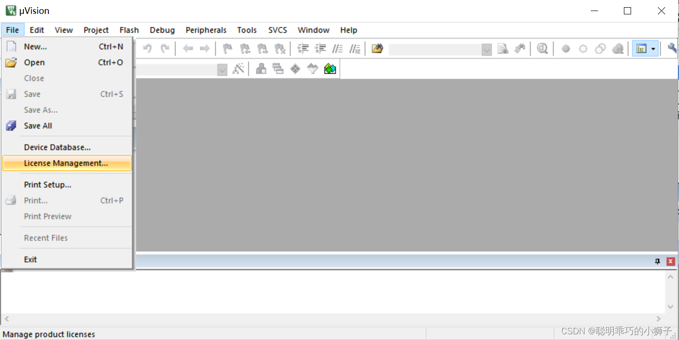Image resolution: width=679 pixels, height=340 pixels.
Task: Click the Undo toolbar icon
Action: pyautogui.click(x=148, y=48)
